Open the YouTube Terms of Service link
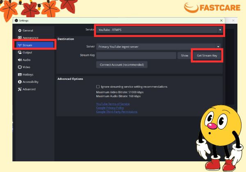This screenshot has height=172, width=246. (x=113, y=104)
